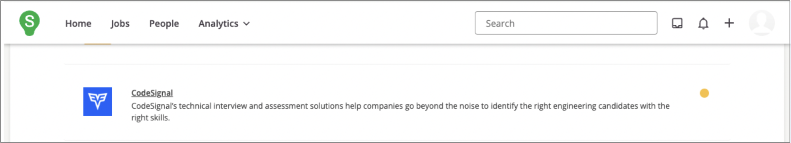Click the CodeSignal description text
The width and height of the screenshot is (791, 143).
pyautogui.click(x=400, y=112)
